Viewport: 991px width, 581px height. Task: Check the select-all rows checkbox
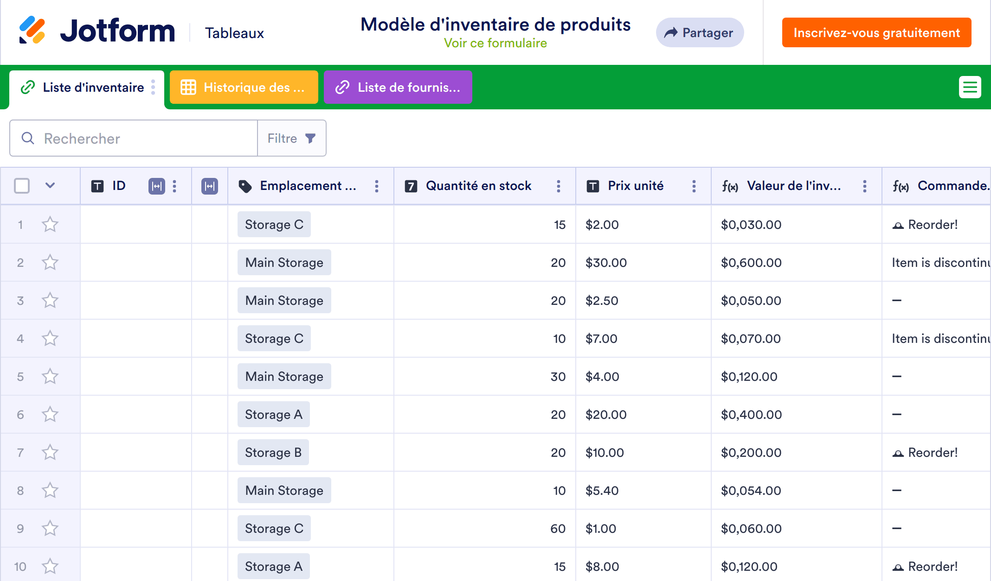(22, 186)
